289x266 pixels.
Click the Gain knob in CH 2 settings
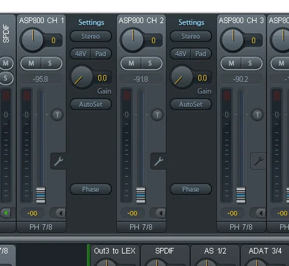point(182,77)
